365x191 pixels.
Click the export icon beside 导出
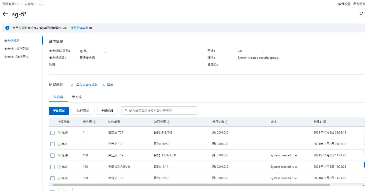[104, 85]
